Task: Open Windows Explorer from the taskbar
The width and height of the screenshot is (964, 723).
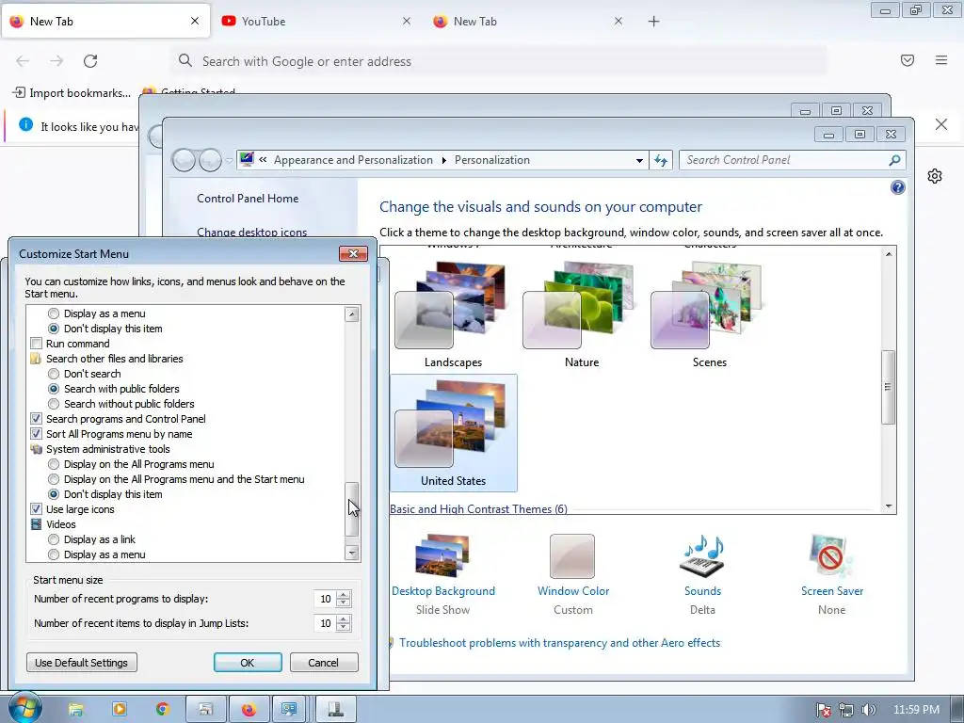Action: (75, 710)
